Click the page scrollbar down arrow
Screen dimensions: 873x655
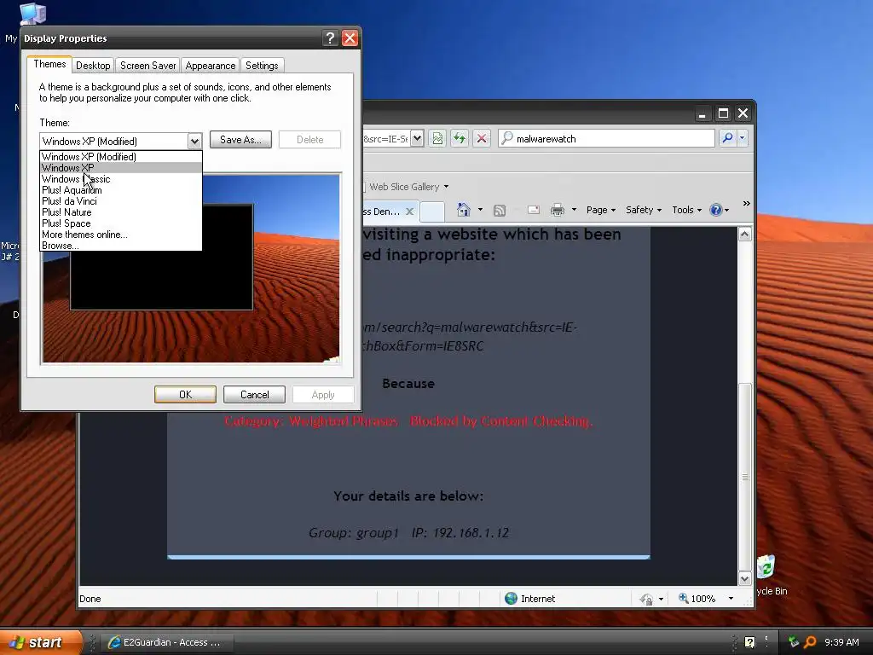[745, 579]
